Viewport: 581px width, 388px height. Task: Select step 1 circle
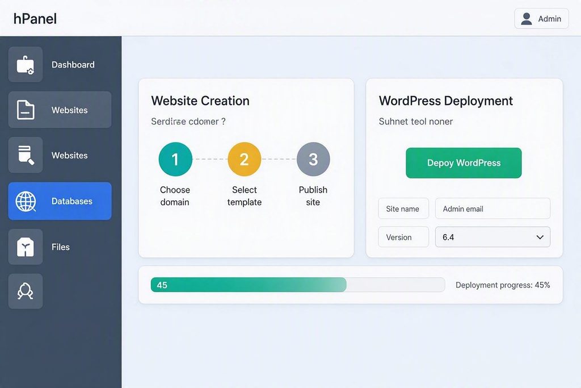pyautogui.click(x=175, y=159)
